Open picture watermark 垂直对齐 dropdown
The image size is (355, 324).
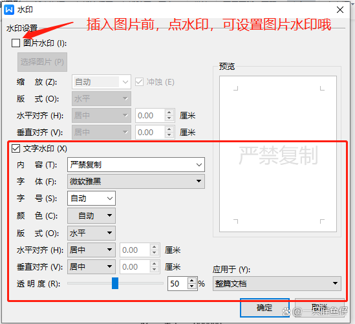tap(102, 132)
